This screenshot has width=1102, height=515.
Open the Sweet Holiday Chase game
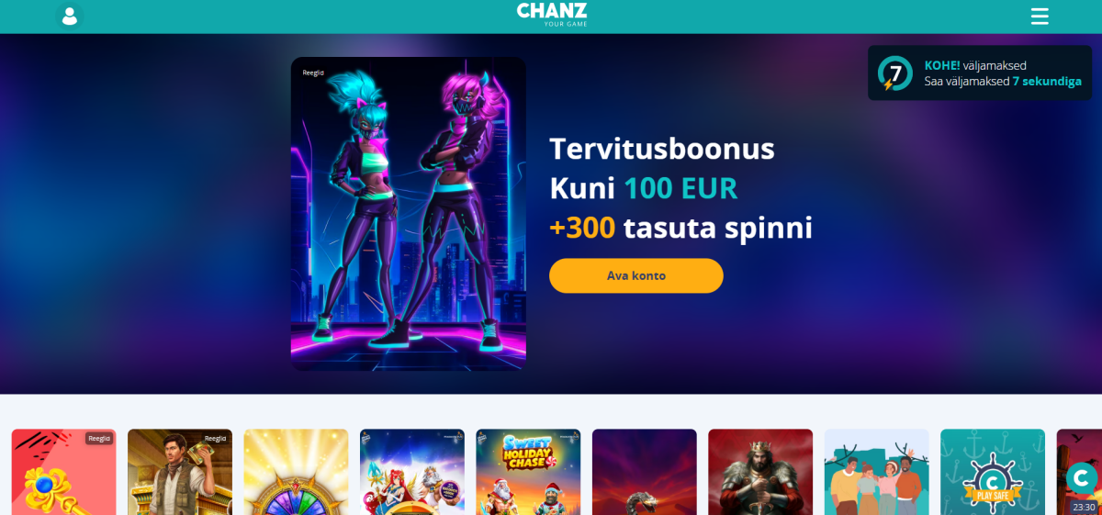point(528,472)
